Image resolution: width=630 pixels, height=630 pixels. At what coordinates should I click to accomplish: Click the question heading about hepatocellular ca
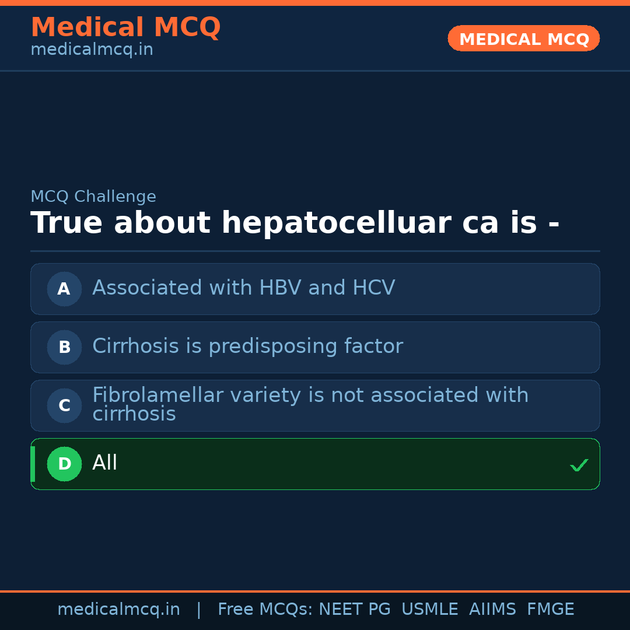click(295, 223)
